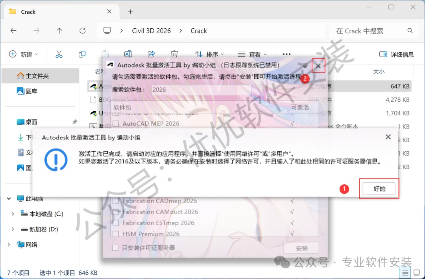This screenshot has height=279, width=425.
Task: Click the 安装 button in activation tool
Action: tap(301, 248)
